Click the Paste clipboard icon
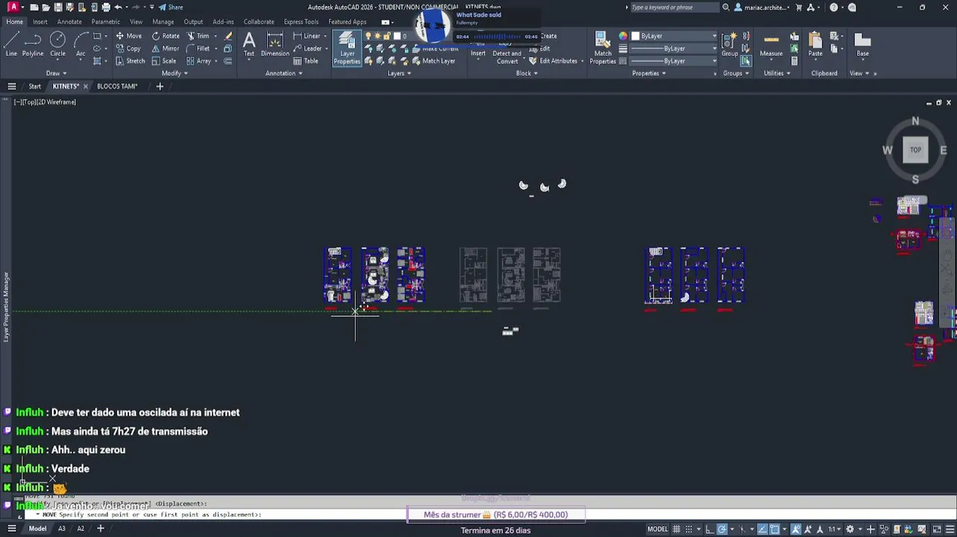Screen dimensions: 957x537 point(815,45)
